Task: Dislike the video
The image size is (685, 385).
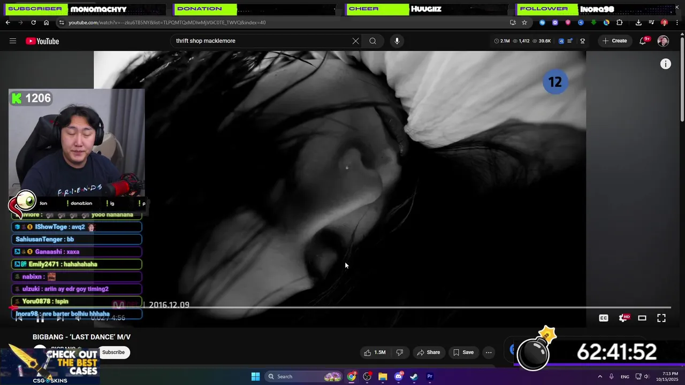Action: click(x=400, y=352)
